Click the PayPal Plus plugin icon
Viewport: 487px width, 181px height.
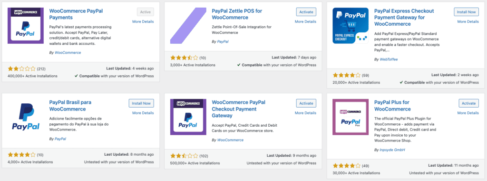[351, 117]
